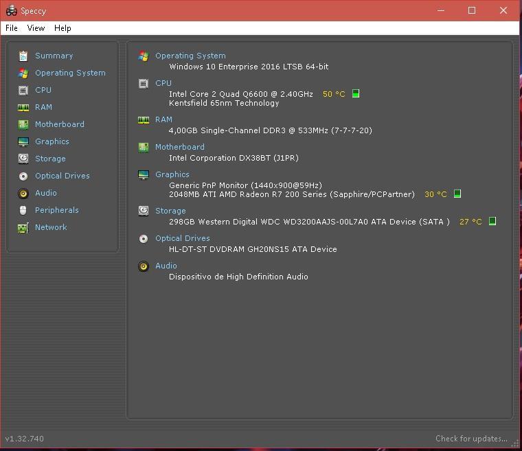This screenshot has width=522, height=451.
Task: Click Windows 10 Enterprise 2016 LTSB text
Action: (249, 67)
